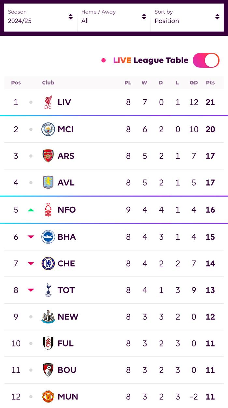Click the Brighton club badge

click(48, 237)
